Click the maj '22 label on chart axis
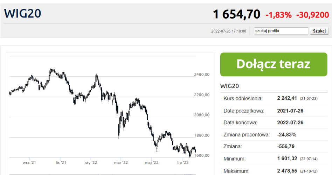The height and width of the screenshot is (175, 332). [152, 162]
